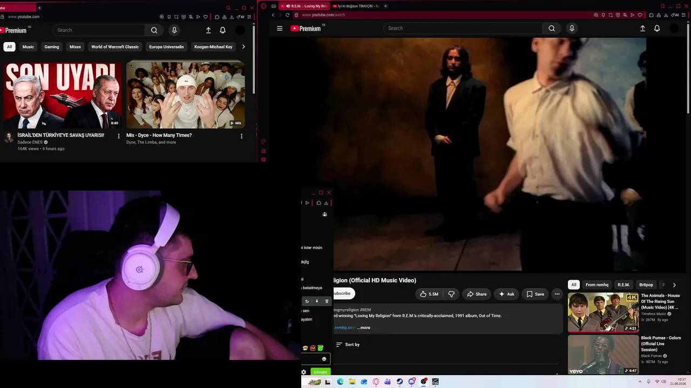Open a new tab in the right browser
The image size is (691, 388).
[385, 6]
